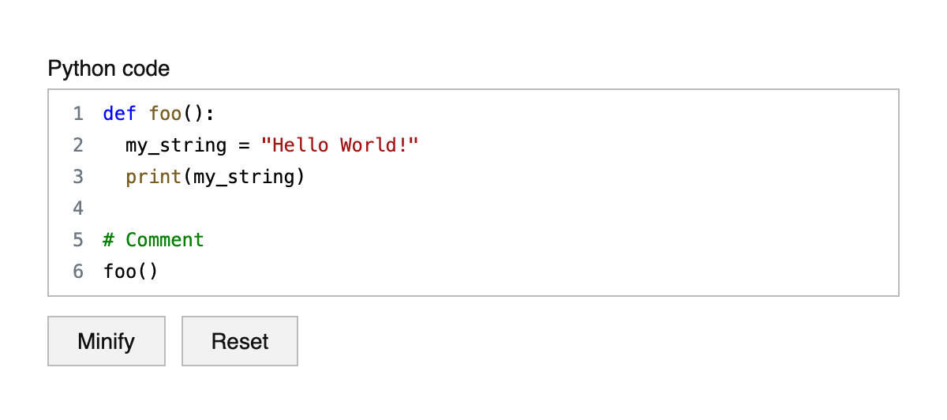The image size is (947, 420).
Task: Click line number 6 in the gutter
Action: [x=77, y=272]
